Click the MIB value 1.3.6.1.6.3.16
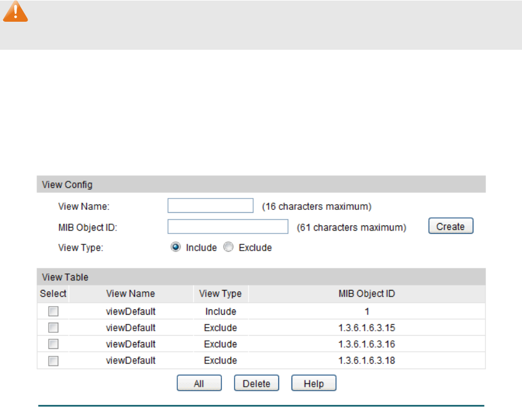This screenshot has width=522, height=409. [366, 344]
